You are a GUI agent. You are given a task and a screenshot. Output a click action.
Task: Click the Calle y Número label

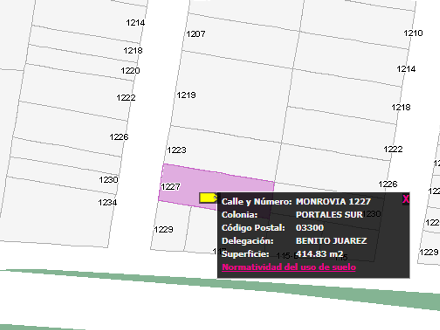click(x=257, y=202)
